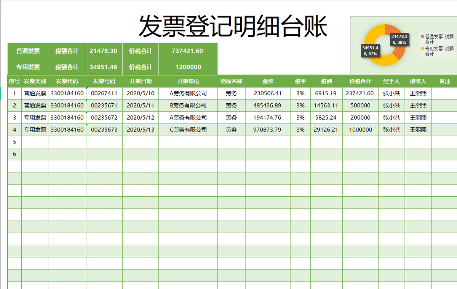Image resolution: width=457 pixels, height=289 pixels.
Task: Select 王熙熙 in the 接收人 column row 1
Action: (x=417, y=93)
